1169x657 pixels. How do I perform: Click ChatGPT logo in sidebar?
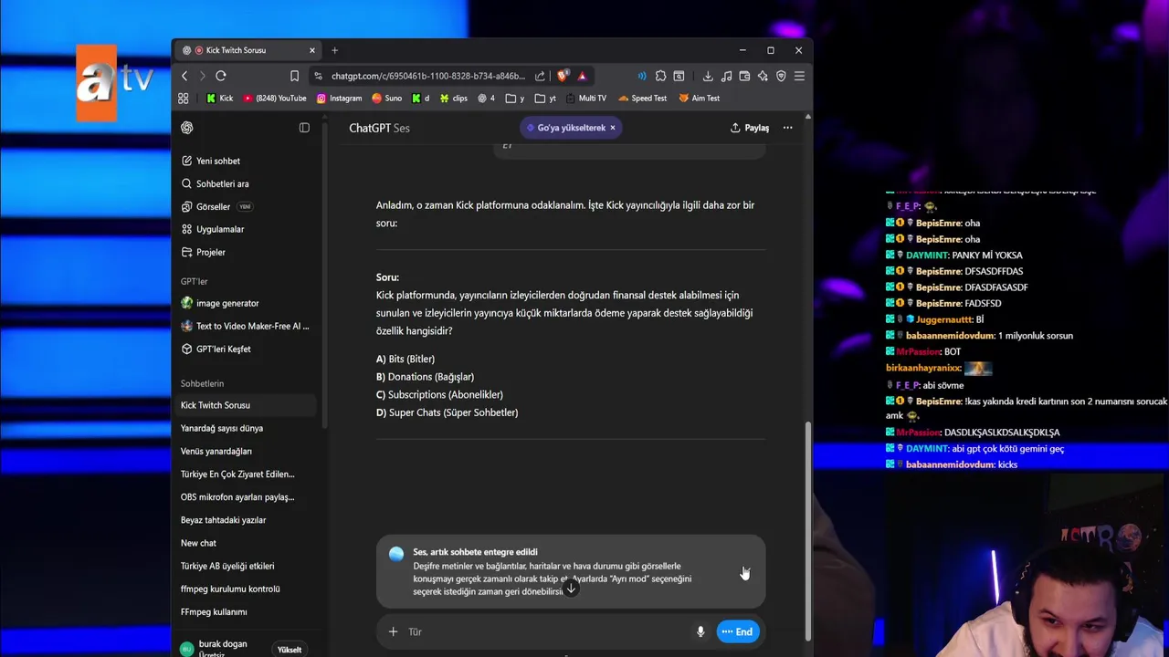tap(187, 128)
